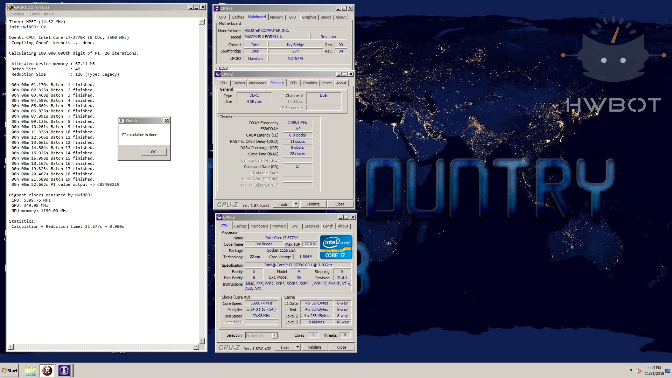The image size is (672, 378).
Task: Click Validate in CPU tab window
Action: click(x=315, y=348)
